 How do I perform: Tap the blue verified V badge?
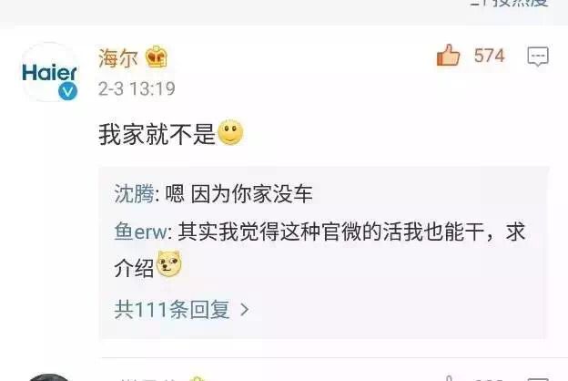tap(67, 91)
